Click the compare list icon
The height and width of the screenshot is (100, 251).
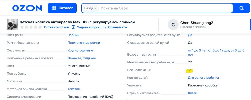point(105,27)
